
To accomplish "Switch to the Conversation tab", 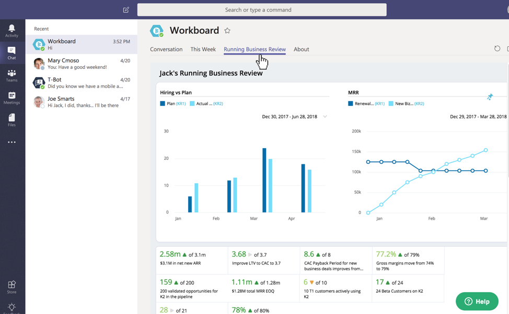I will pyautogui.click(x=166, y=50).
